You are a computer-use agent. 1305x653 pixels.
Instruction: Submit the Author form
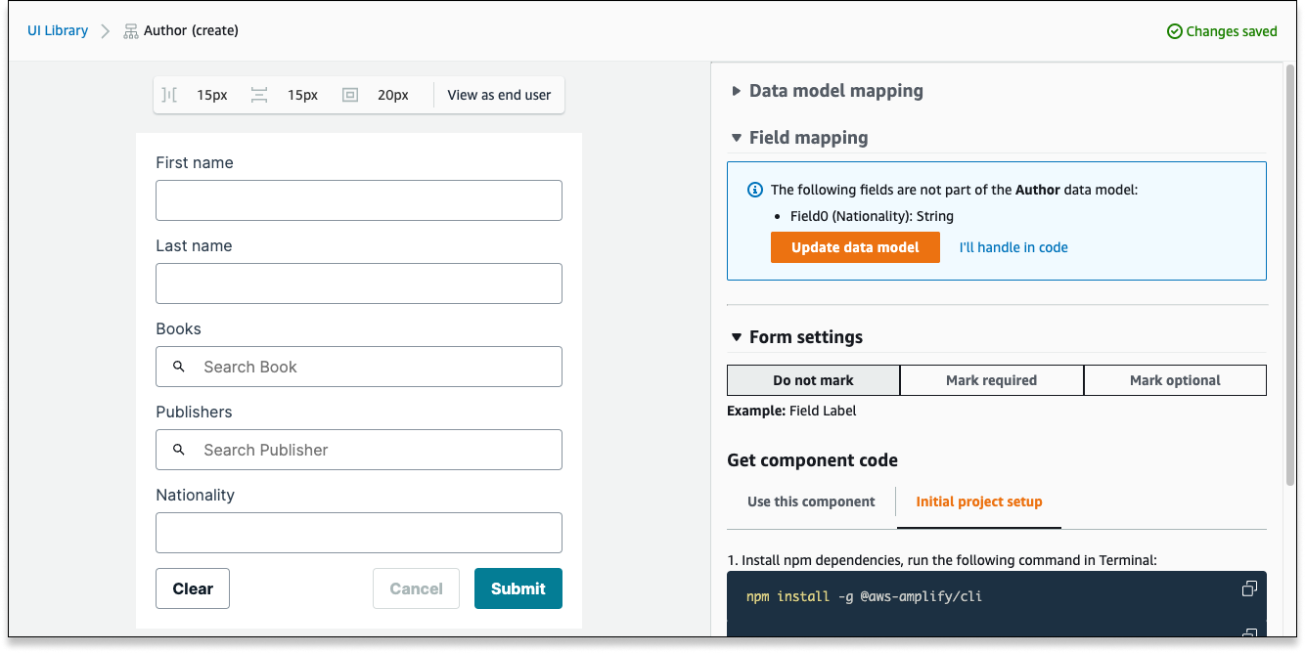coord(518,588)
